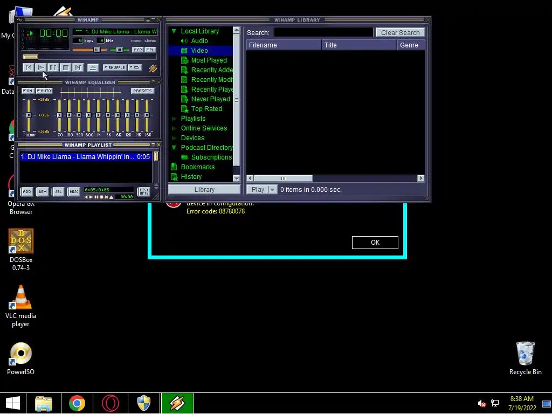This screenshot has height=414, width=552.
Task: Click Winamp's Previous track button
Action: tap(28, 67)
